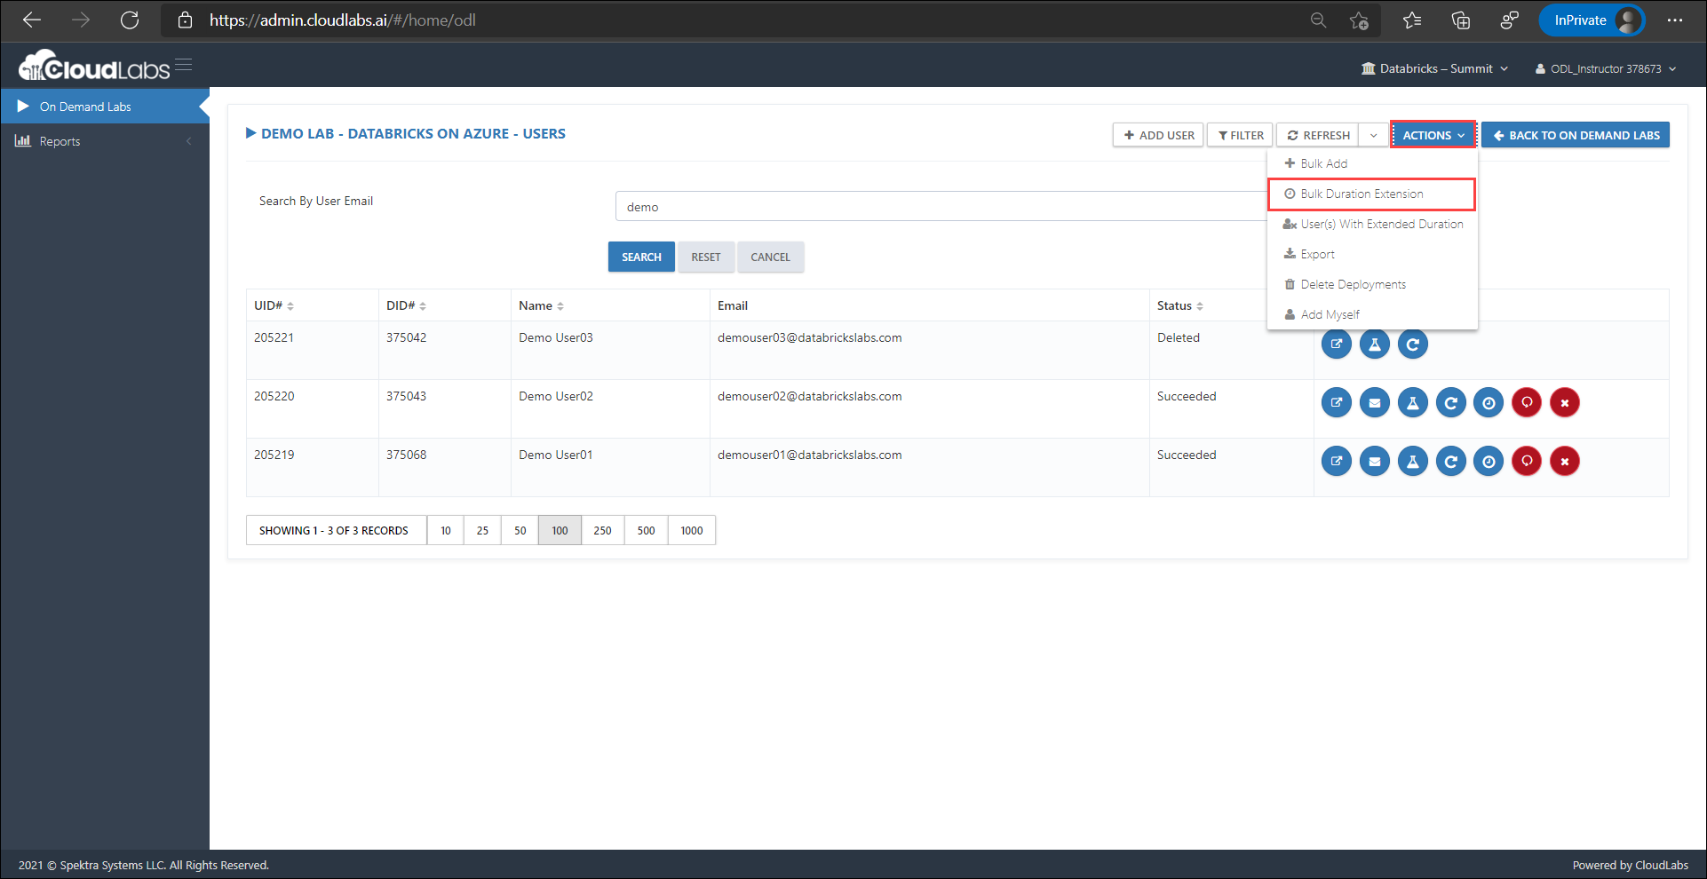1707x879 pixels.
Task: Click the flask lab icon for Demo User03
Action: [1374, 344]
